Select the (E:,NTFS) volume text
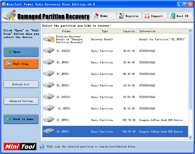195x154 pixels. [x=63, y=86]
